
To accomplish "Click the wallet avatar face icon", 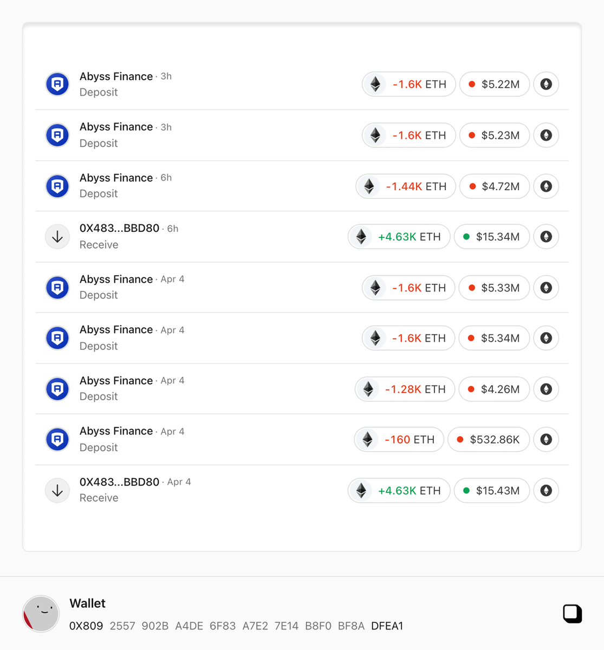I will click(x=41, y=614).
